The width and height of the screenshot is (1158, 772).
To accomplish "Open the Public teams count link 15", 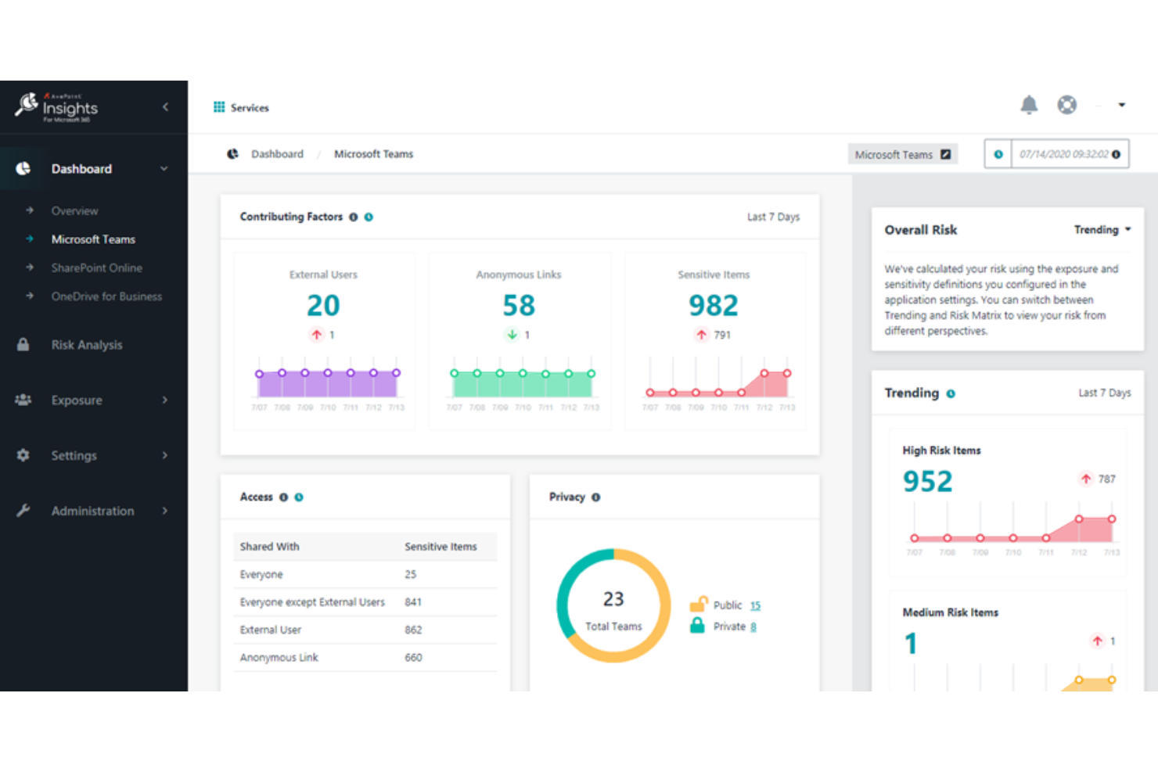I will 755,605.
